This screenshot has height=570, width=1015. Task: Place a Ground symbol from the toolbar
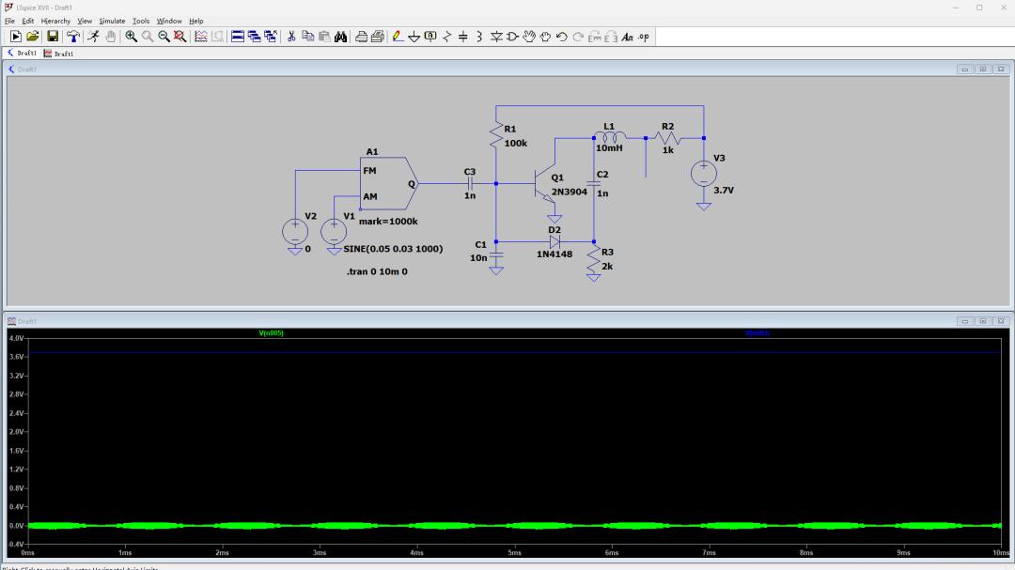point(414,37)
